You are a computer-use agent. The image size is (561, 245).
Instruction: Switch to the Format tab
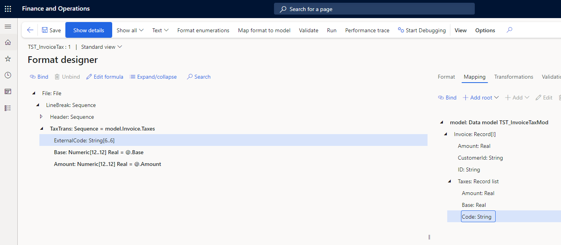(446, 77)
